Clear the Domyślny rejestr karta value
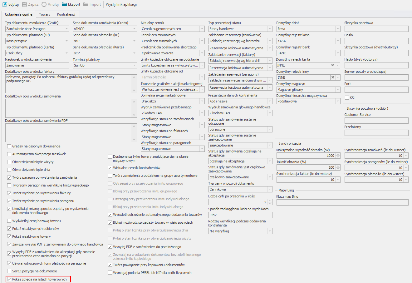This screenshot has height=283, width=412. point(332,65)
